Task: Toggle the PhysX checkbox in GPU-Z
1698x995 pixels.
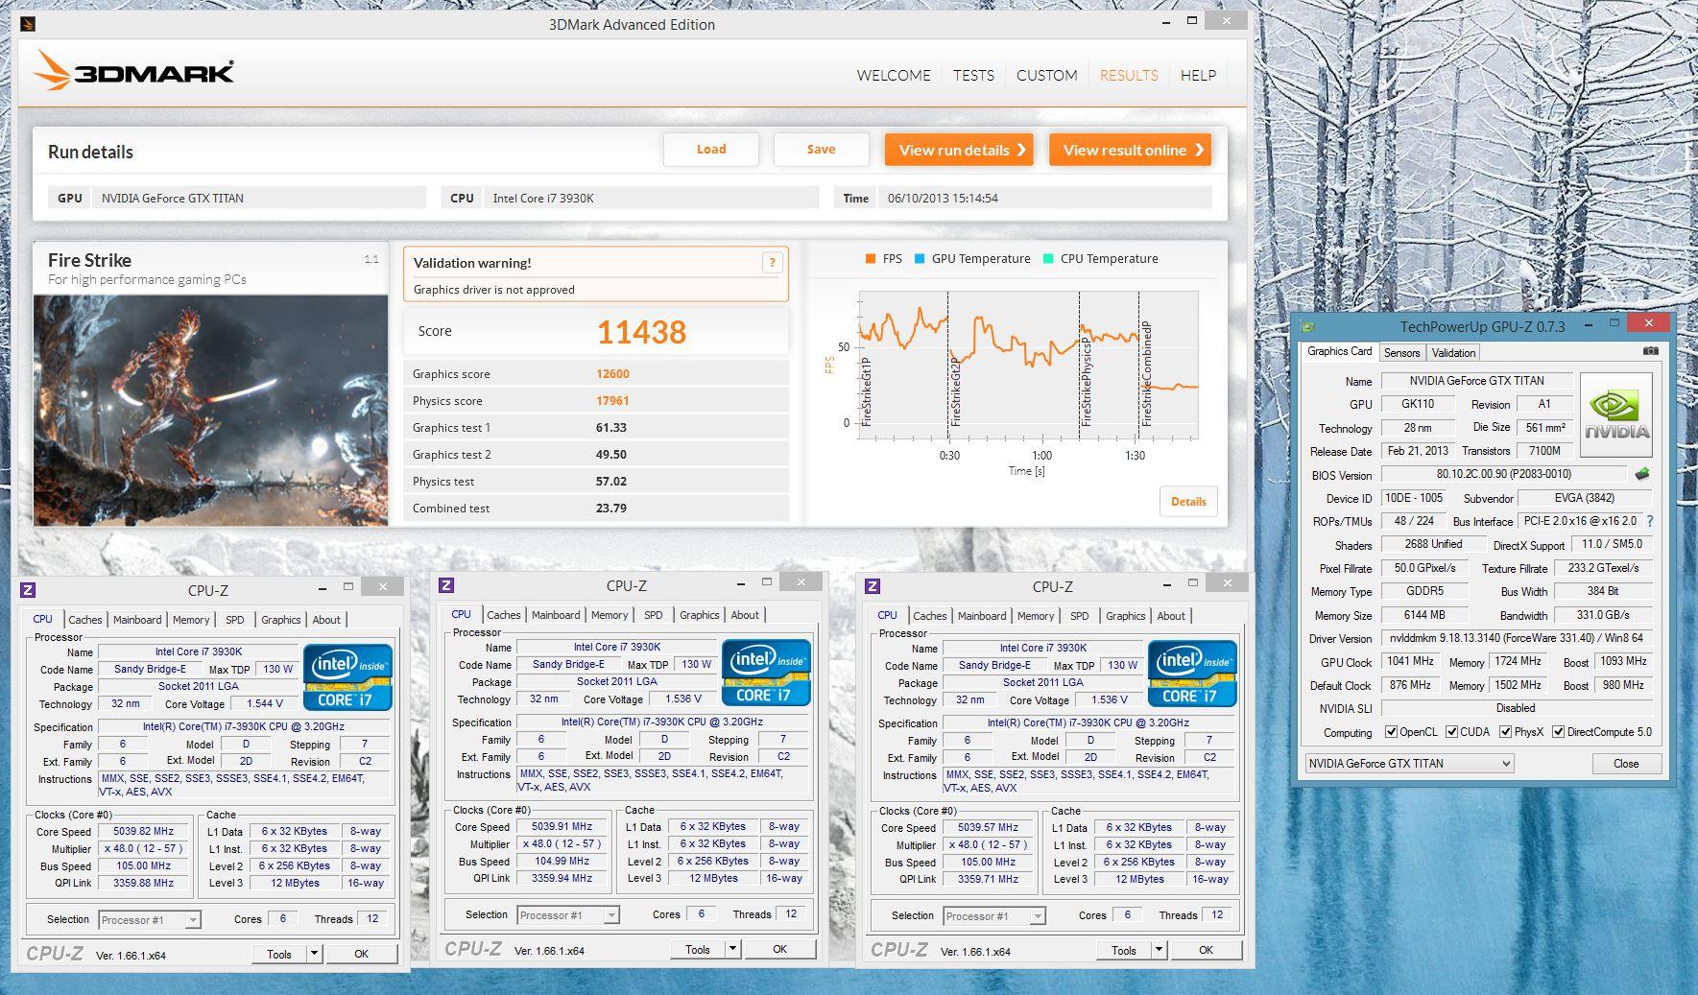Action: pos(1505,732)
